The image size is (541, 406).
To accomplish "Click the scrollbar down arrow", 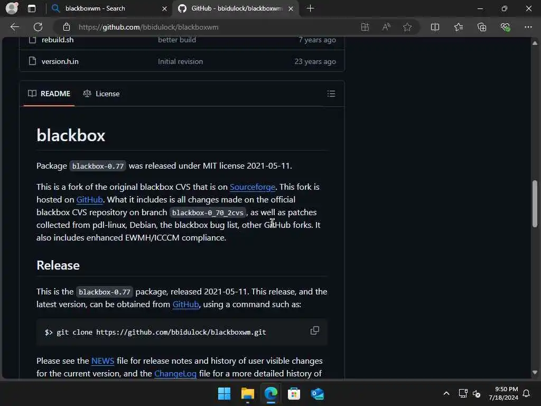I will [535, 373].
